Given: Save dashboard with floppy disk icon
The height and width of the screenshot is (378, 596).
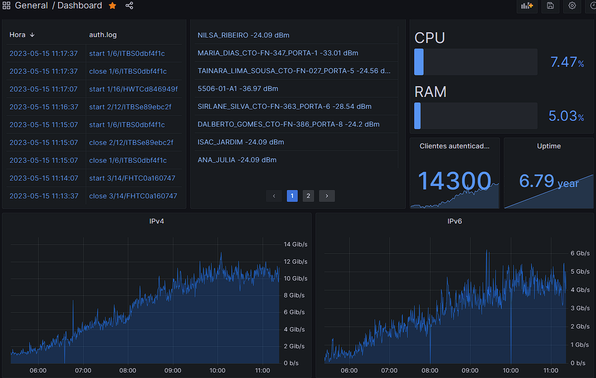Looking at the screenshot, I should click(550, 5).
